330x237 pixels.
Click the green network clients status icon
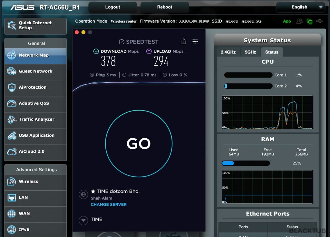(x=310, y=21)
